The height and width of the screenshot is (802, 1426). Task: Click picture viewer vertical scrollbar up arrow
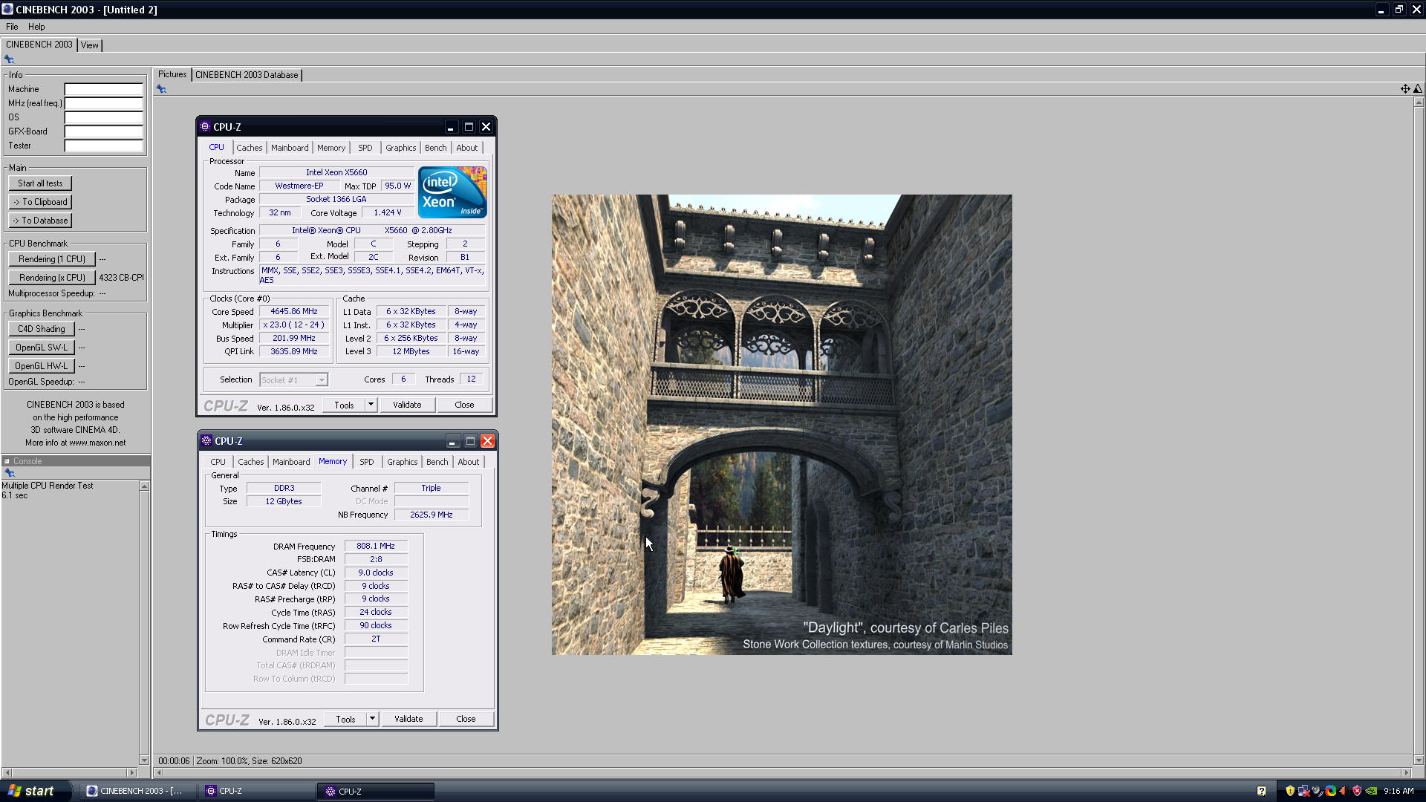click(x=1419, y=102)
